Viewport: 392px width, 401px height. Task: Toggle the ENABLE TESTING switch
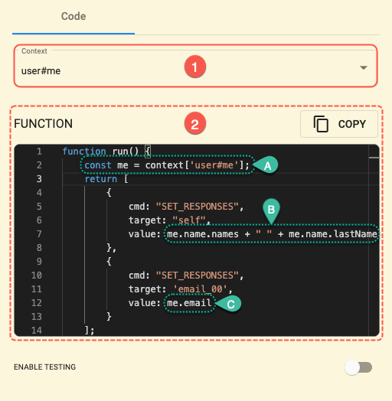(358, 367)
